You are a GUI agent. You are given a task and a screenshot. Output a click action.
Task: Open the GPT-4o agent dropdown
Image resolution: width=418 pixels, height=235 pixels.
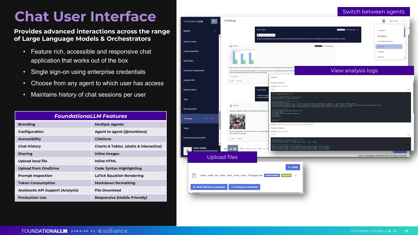click(x=397, y=21)
